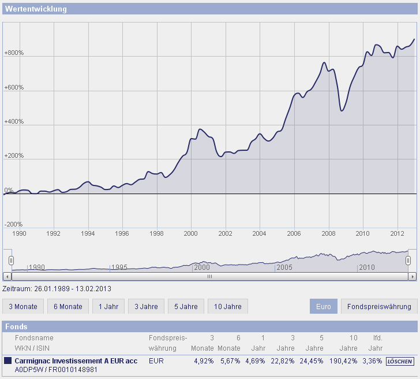420x379 pixels.
Task: Click the dark blue fund color square
Action: click(7, 361)
